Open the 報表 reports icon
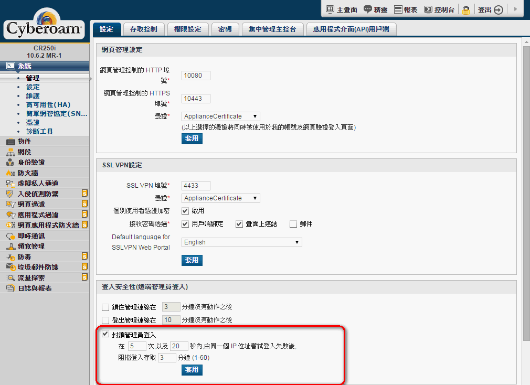The height and width of the screenshot is (385, 530). (x=398, y=9)
